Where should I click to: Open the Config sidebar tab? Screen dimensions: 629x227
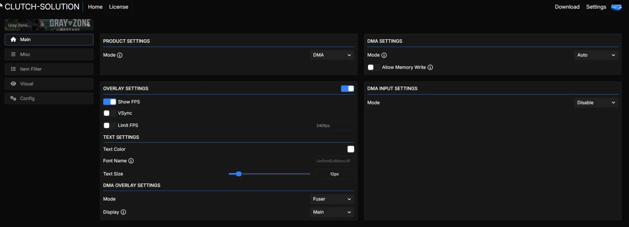pos(49,99)
